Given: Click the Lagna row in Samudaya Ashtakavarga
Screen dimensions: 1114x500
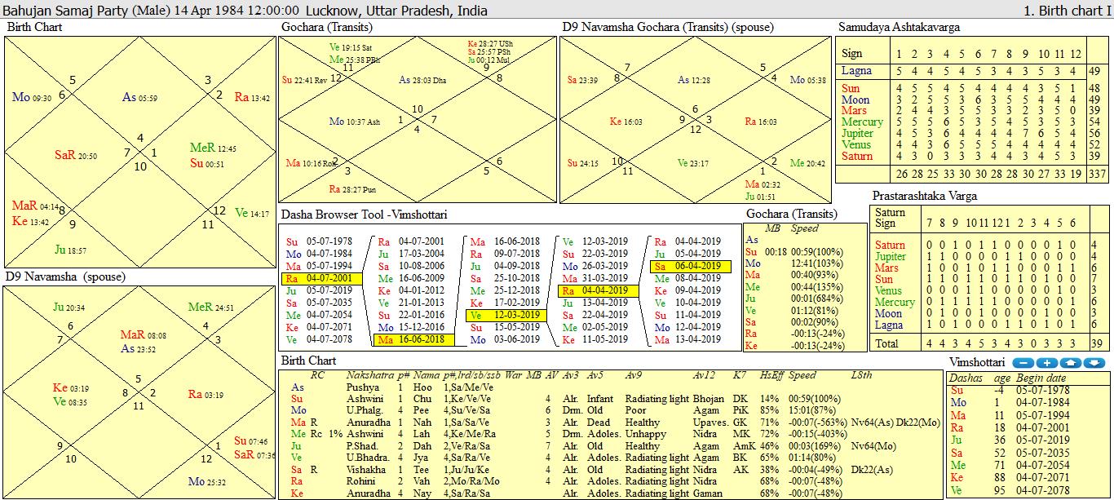Looking at the screenshot, I should (856, 71).
